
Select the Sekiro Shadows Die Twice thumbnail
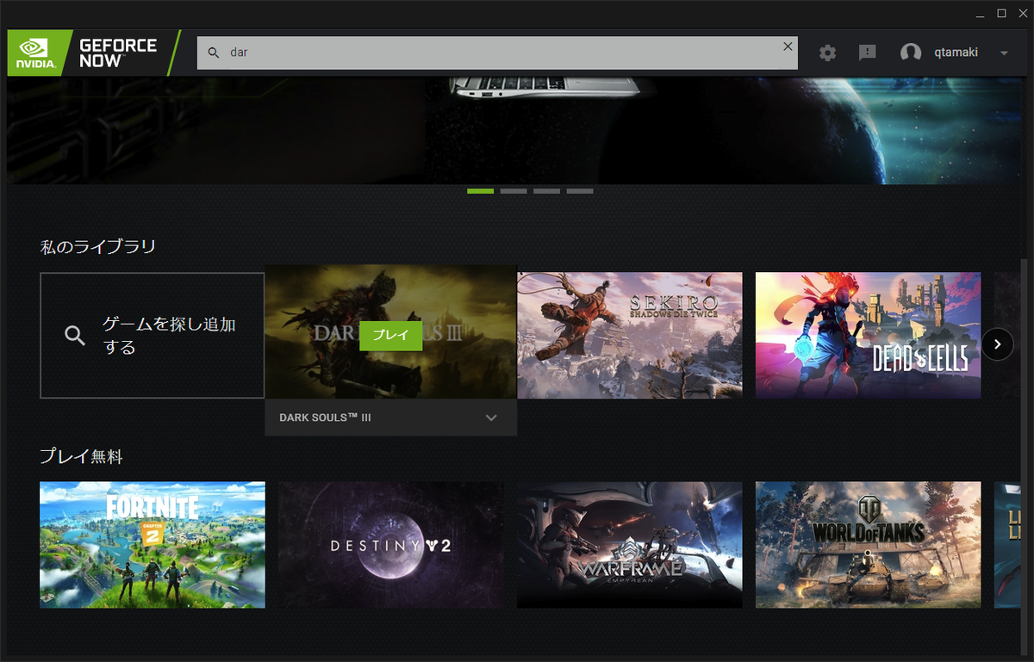630,336
